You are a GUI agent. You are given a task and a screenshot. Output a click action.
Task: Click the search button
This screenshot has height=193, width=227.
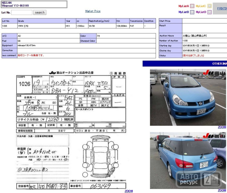tap(40, 12)
